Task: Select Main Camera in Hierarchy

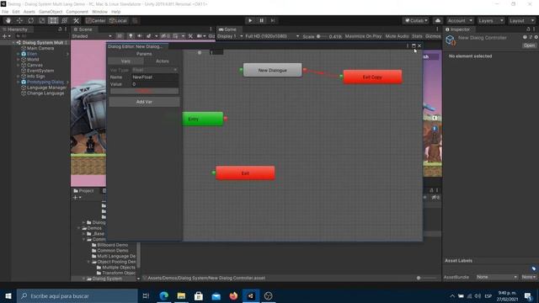Action: click(x=40, y=49)
